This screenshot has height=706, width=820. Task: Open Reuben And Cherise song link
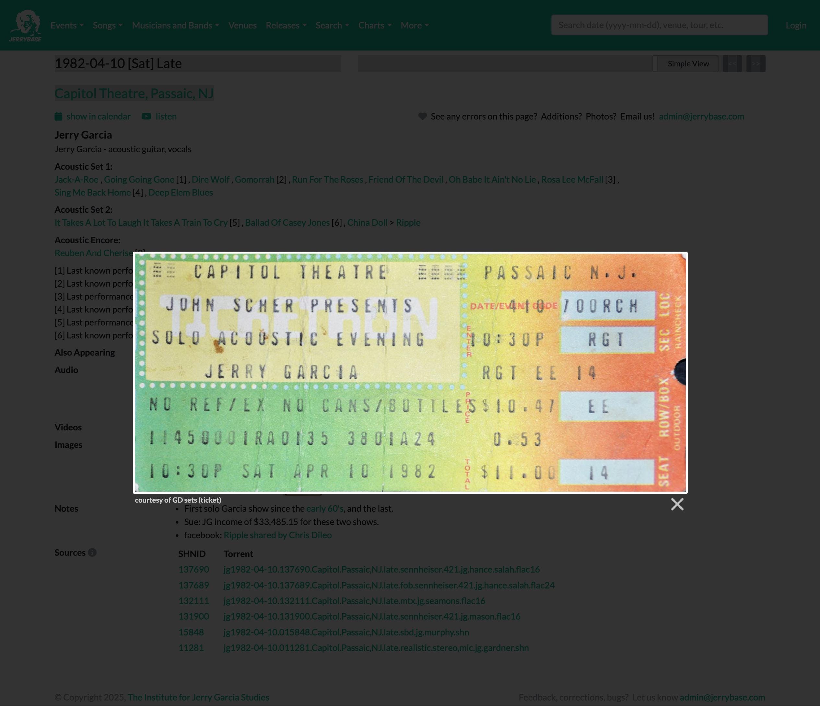point(94,253)
